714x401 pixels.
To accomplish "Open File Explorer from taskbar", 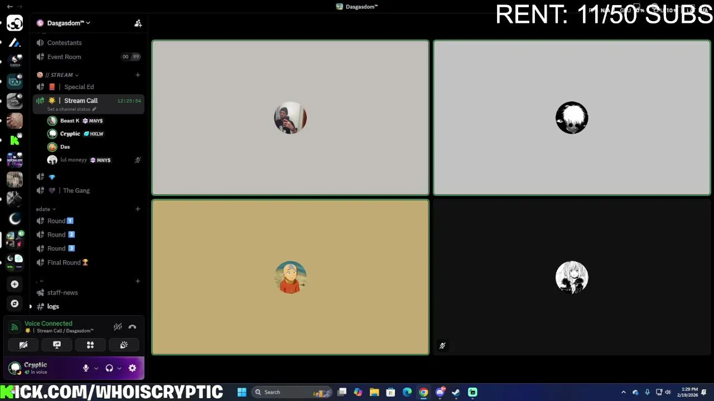I will pos(374,392).
